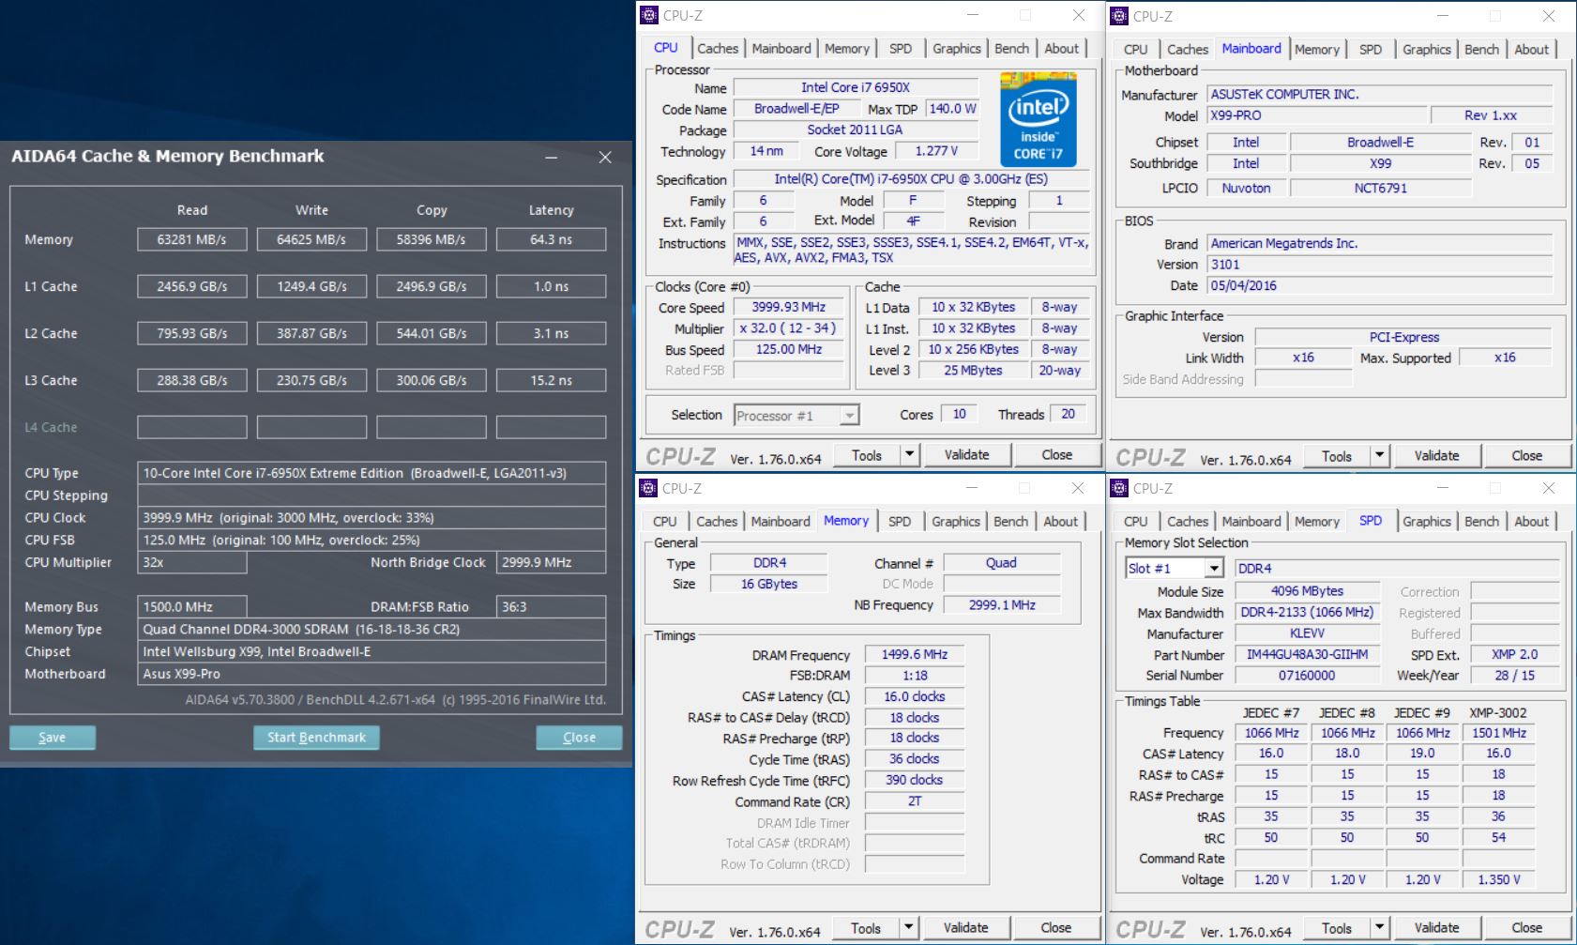This screenshot has height=945, width=1577.
Task: Close the CPU-Z Memory window with X
Action: [1078, 488]
